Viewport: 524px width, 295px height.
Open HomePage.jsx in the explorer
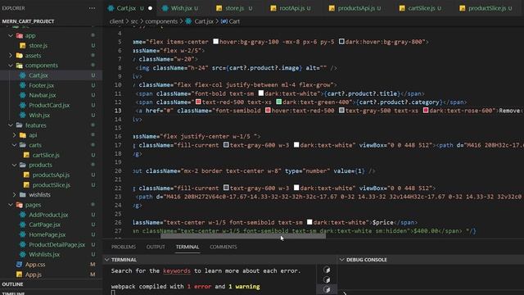(47, 234)
